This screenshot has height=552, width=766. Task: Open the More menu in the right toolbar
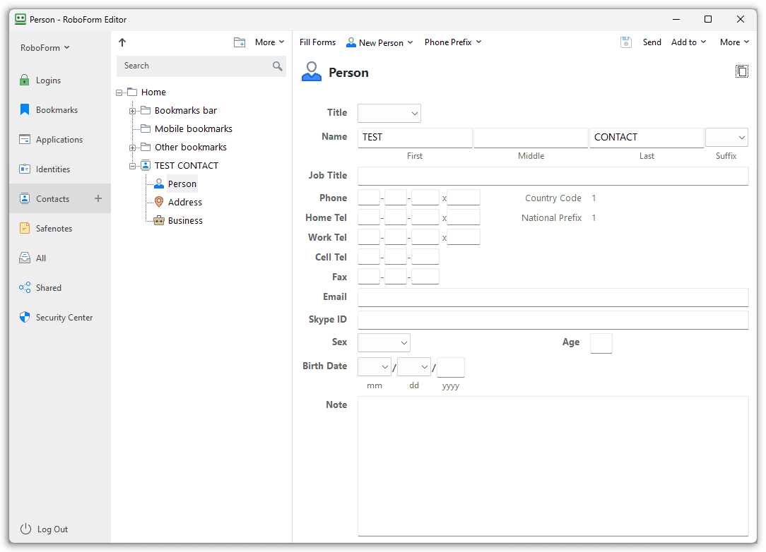click(734, 42)
